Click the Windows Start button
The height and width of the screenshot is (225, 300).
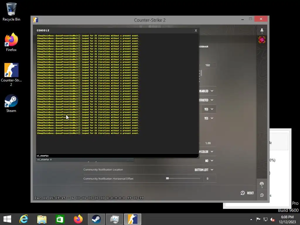click(7, 219)
